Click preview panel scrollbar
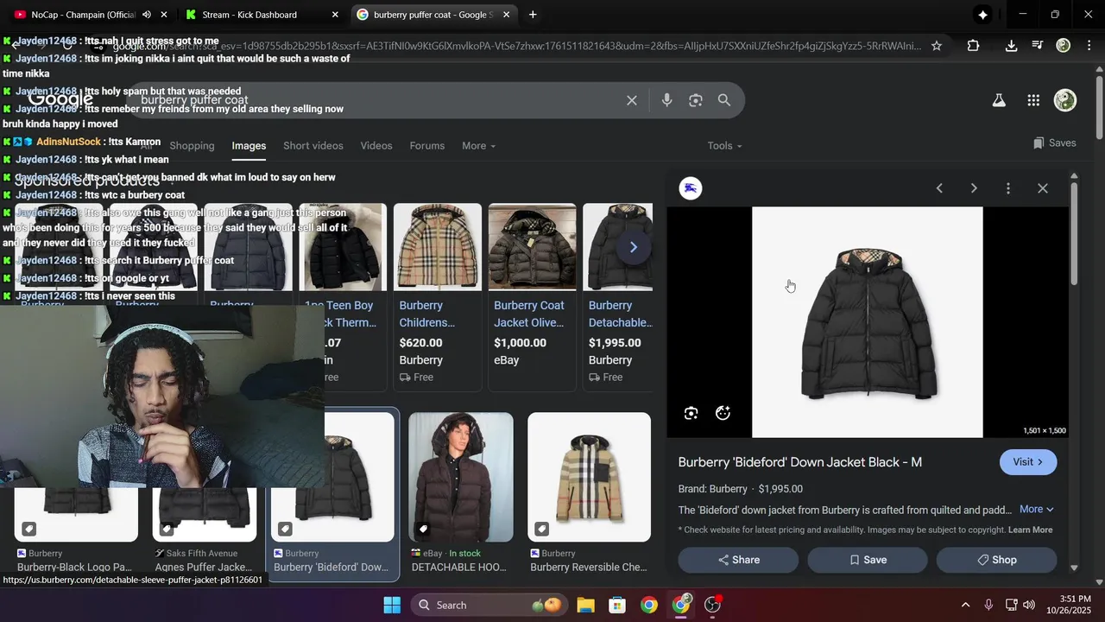This screenshot has height=622, width=1105. pyautogui.click(x=1074, y=234)
